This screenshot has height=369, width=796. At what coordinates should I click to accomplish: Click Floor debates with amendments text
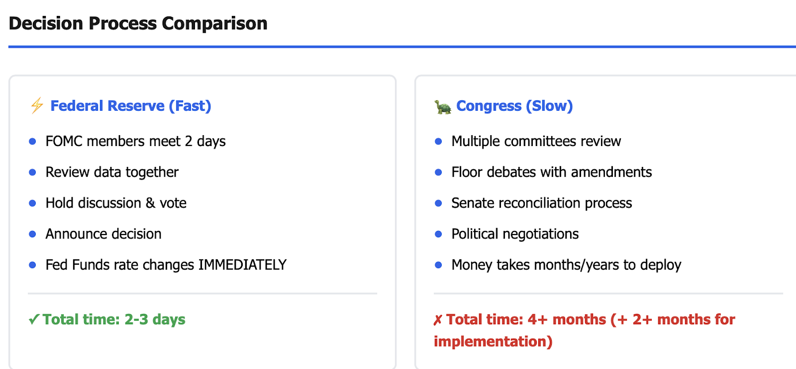coord(552,172)
